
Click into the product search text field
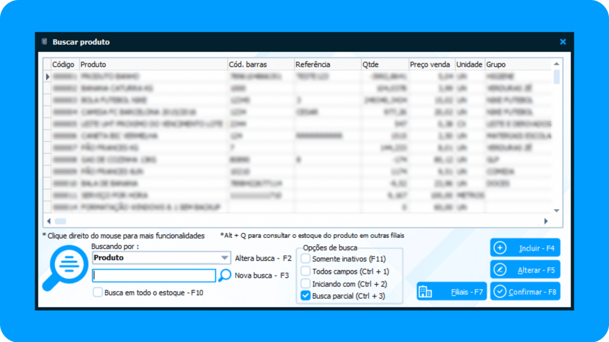pyautogui.click(x=154, y=276)
